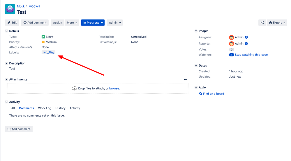Click the top Add comment button

click(35, 23)
